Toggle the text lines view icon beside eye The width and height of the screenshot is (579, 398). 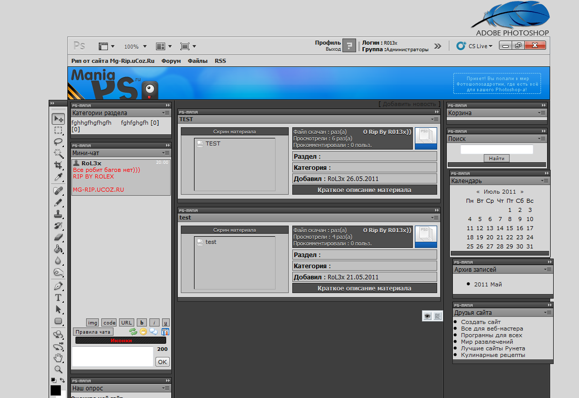click(x=438, y=316)
